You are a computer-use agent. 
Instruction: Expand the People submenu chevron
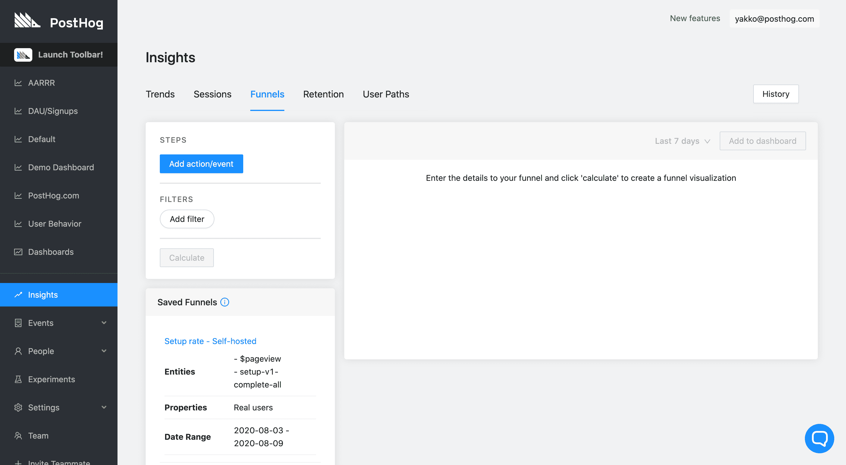point(104,351)
